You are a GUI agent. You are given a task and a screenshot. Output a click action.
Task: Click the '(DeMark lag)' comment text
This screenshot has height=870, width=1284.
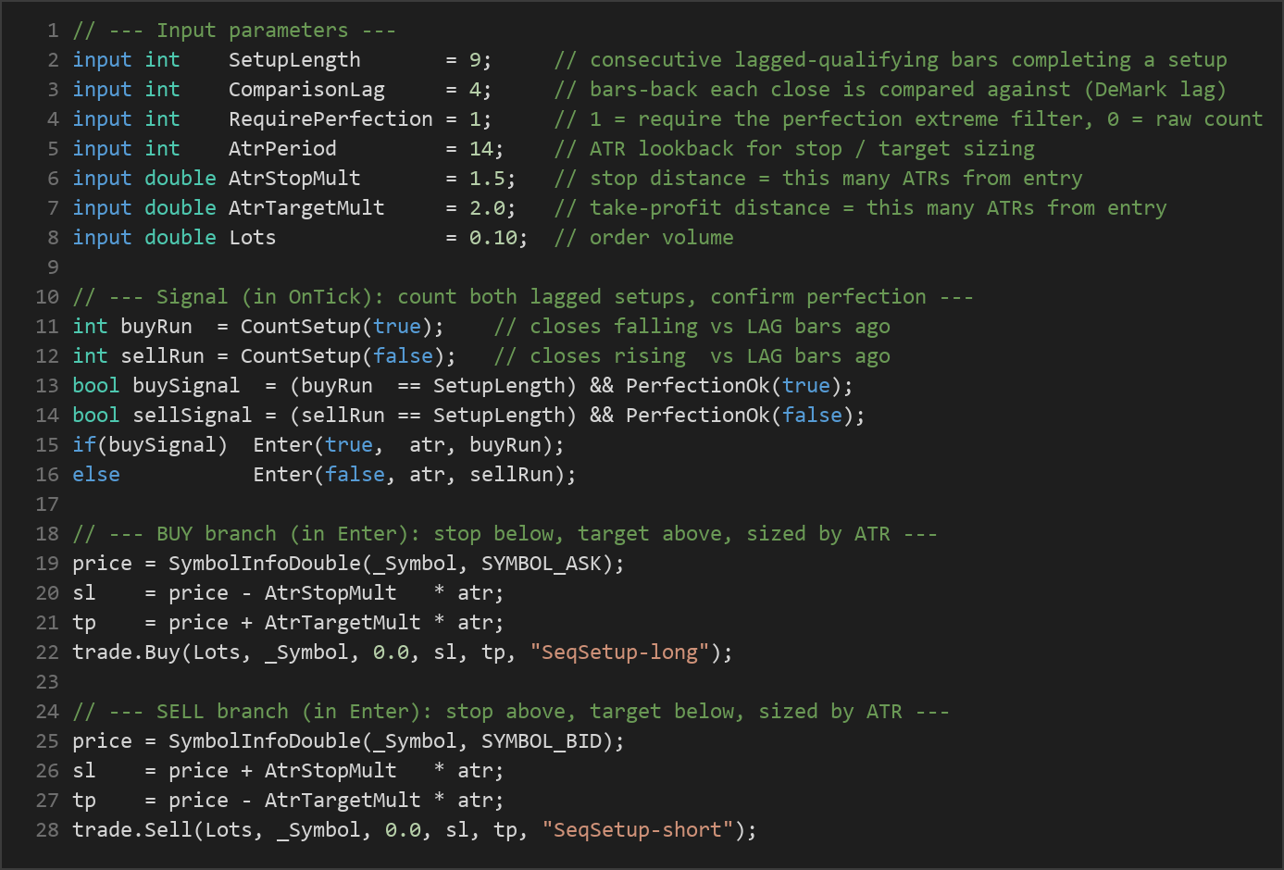[x=1155, y=90]
